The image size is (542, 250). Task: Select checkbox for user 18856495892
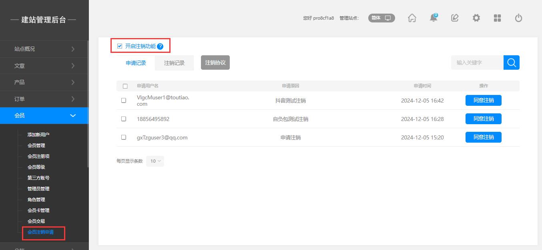[x=124, y=119]
